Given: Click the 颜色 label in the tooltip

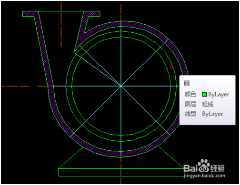Looking at the screenshot, I should click(190, 94).
